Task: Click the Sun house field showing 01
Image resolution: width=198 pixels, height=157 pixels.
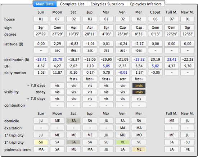Action: (x=41, y=19)
